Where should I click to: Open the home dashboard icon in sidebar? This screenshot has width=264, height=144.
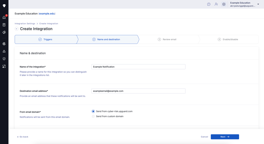coord(4,17)
